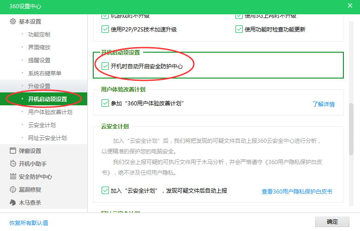Click the 木马查杀 horse icon
360x231 pixels.
(13, 202)
